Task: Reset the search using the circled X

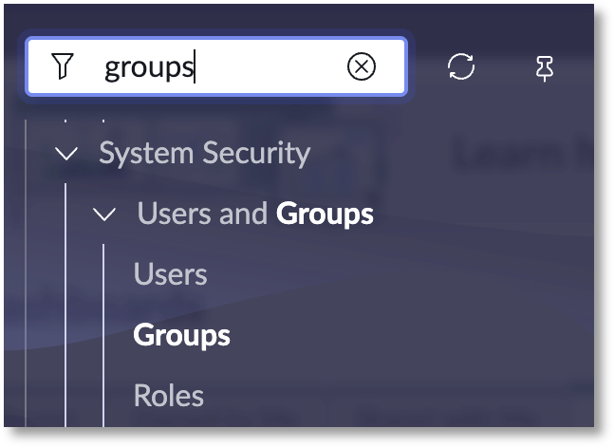Action: tap(362, 66)
